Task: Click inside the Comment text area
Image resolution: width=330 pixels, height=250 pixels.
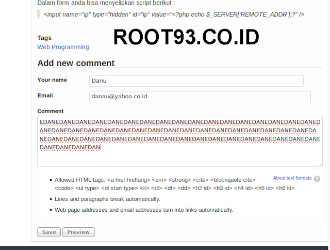Action: [x=180, y=141]
